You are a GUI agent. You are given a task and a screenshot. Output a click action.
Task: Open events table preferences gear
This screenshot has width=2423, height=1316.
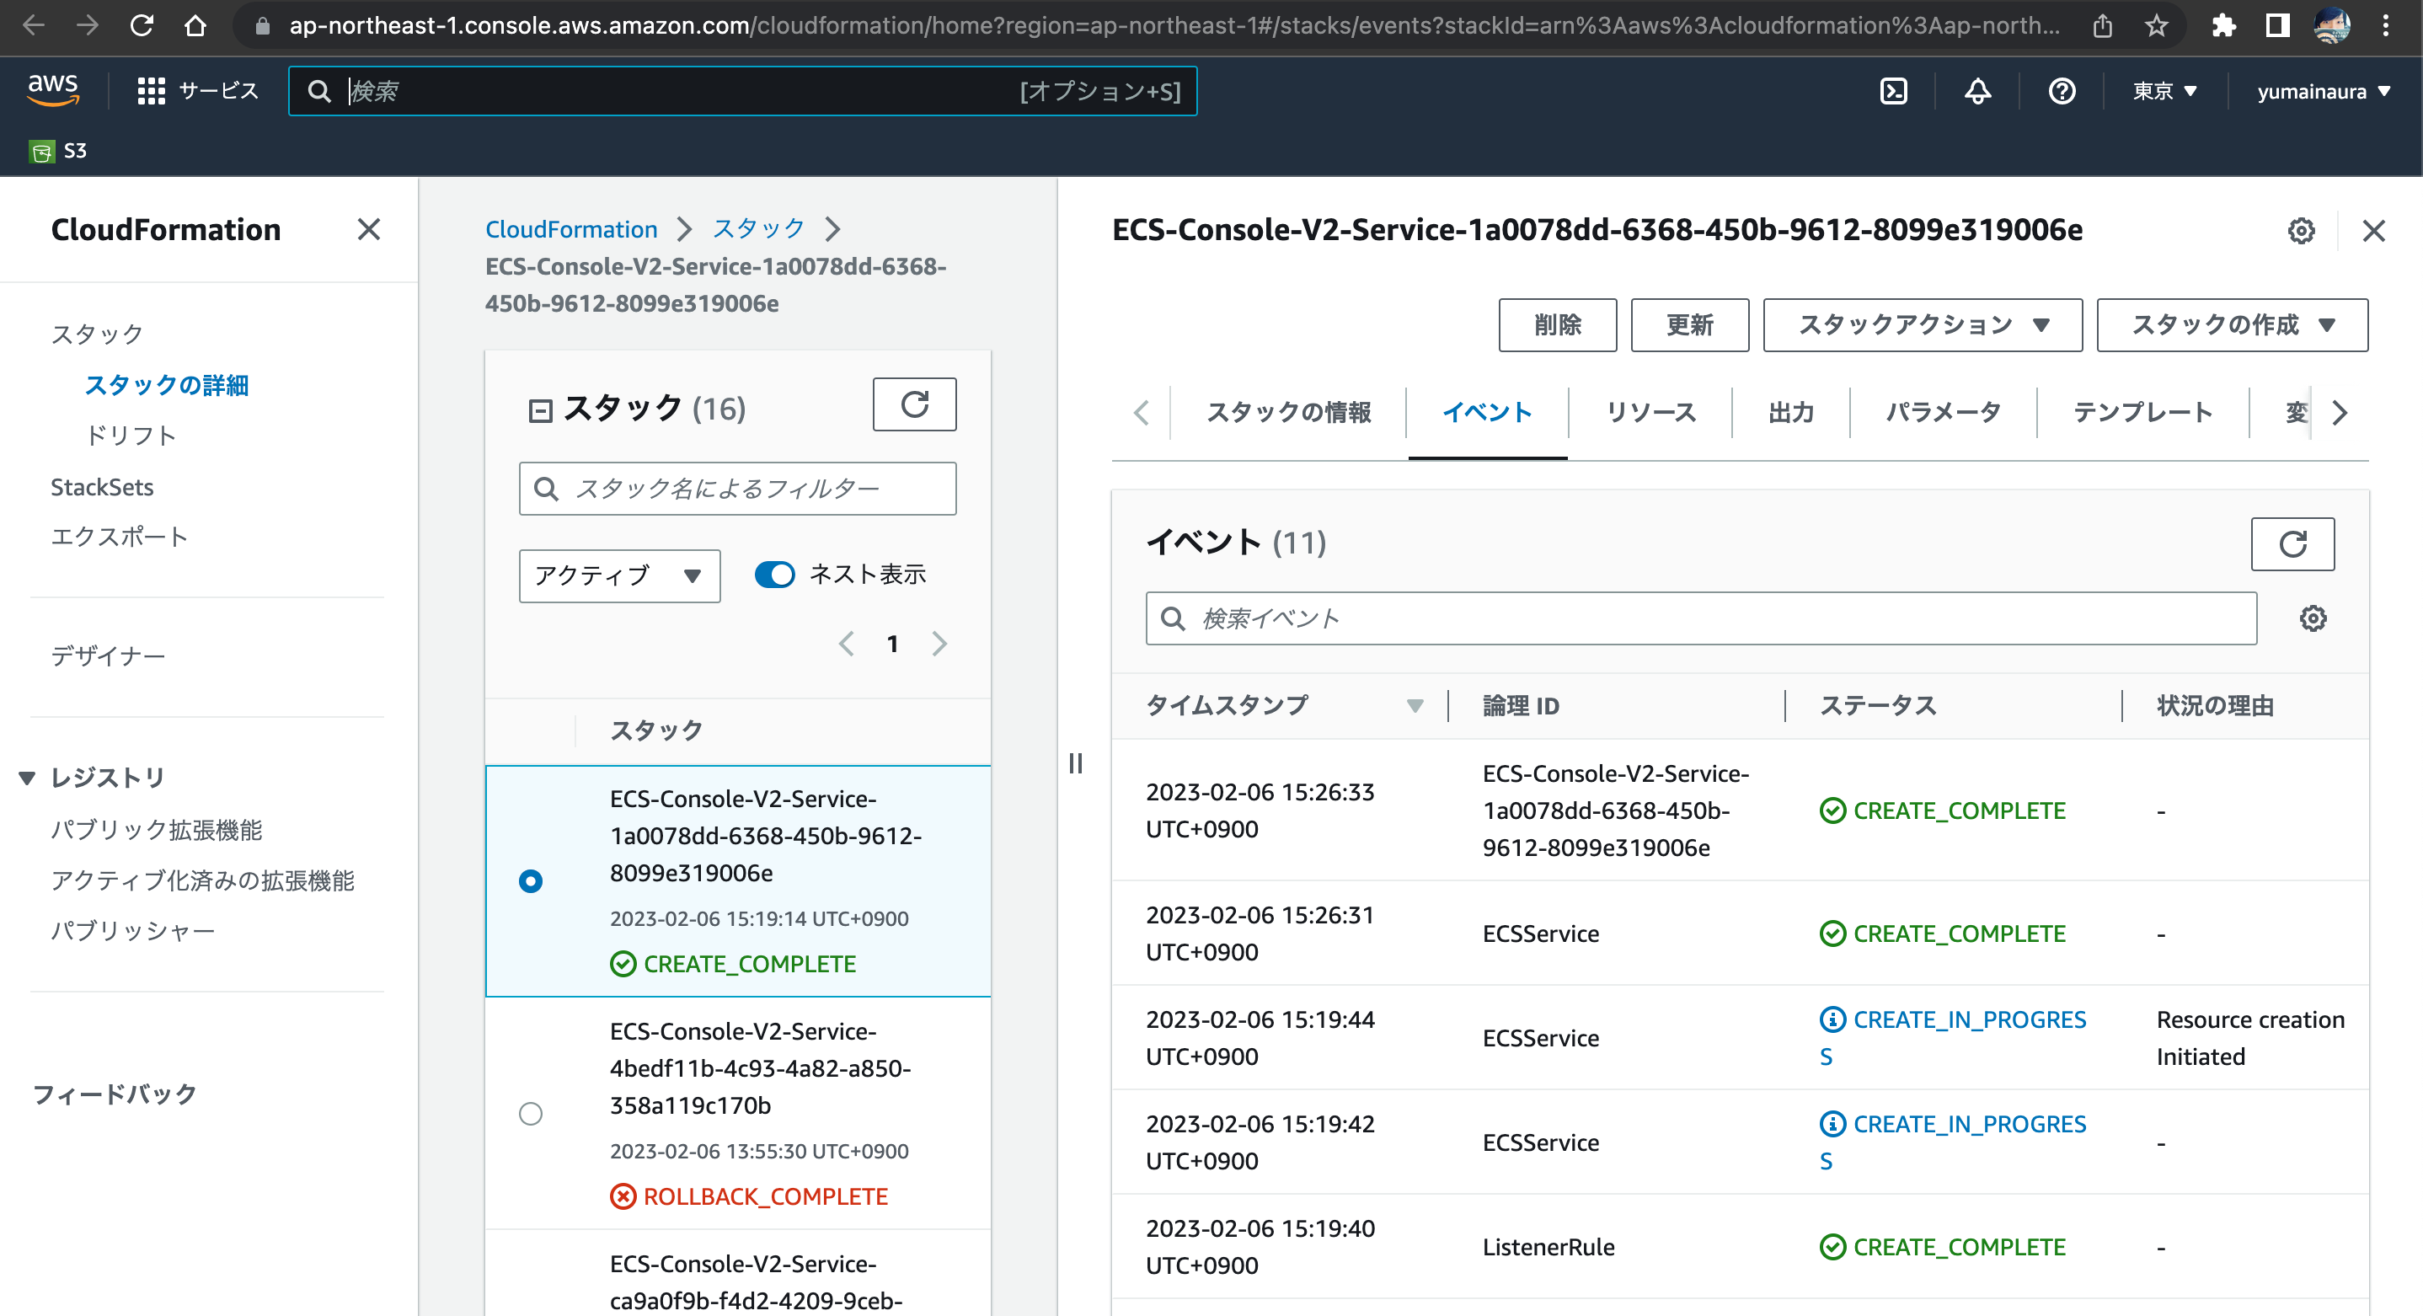pyautogui.click(x=2313, y=618)
